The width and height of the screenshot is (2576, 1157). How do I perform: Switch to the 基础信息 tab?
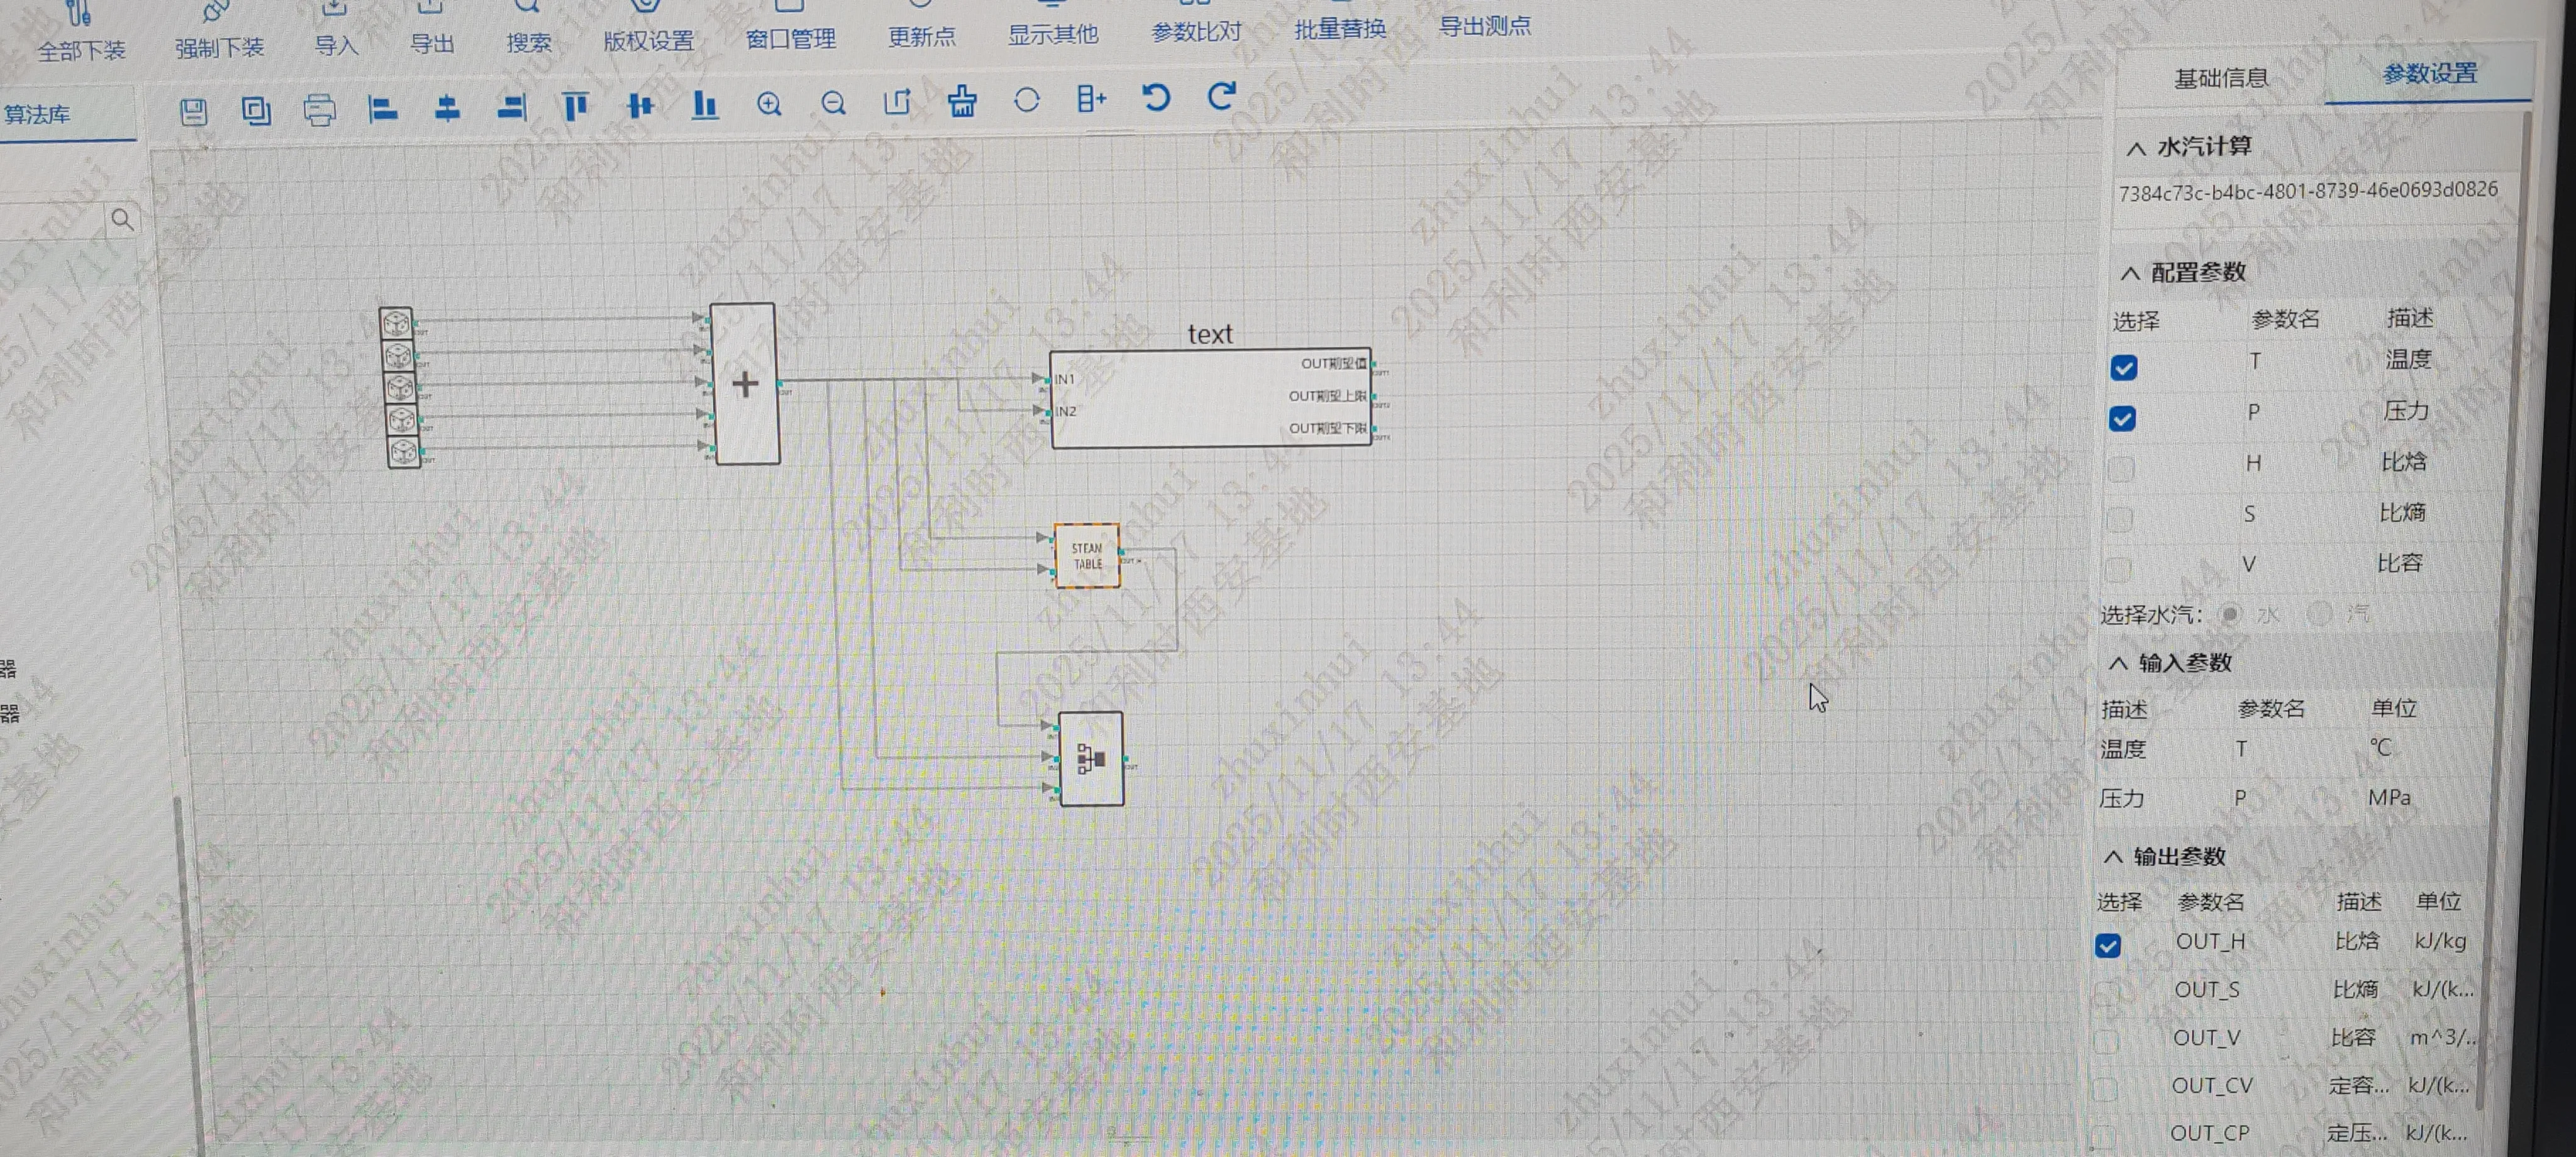(x=2221, y=78)
